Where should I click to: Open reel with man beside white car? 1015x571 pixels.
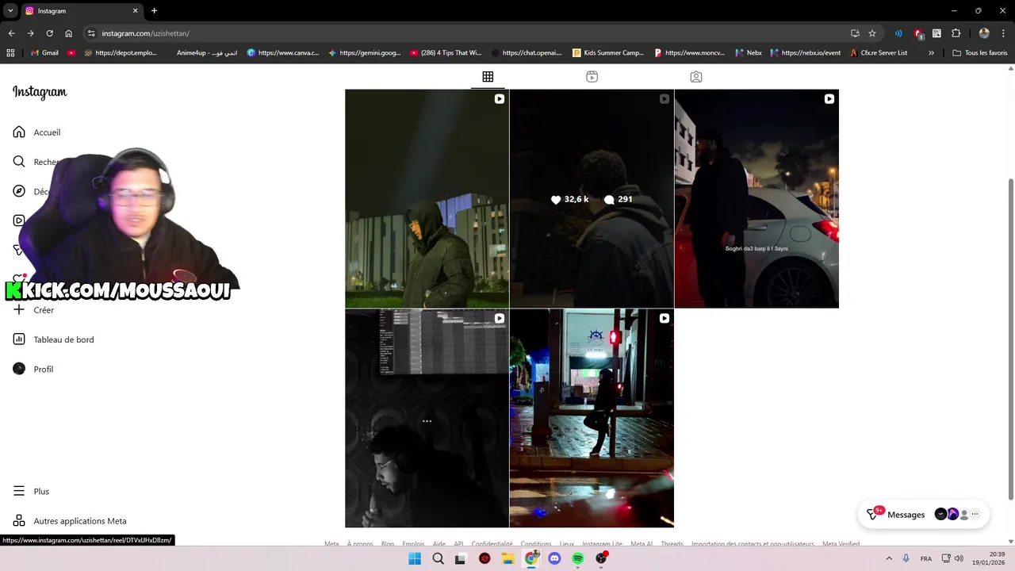pos(756,198)
